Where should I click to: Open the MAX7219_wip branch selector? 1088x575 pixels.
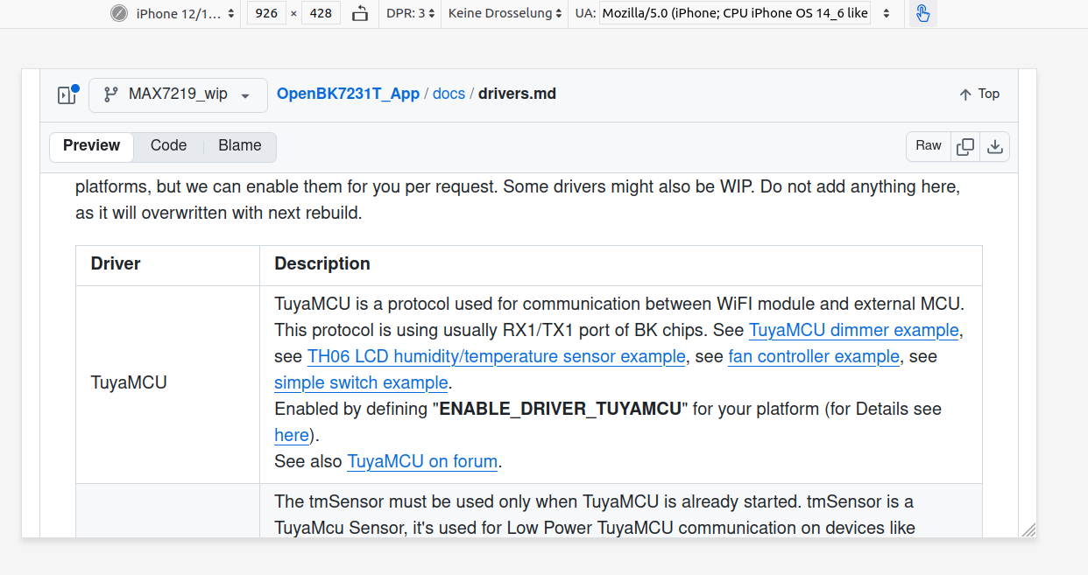(178, 95)
